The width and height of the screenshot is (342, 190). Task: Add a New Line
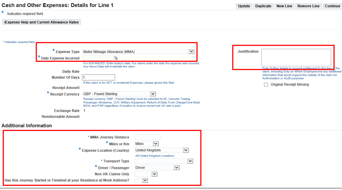pyautogui.click(x=284, y=6)
